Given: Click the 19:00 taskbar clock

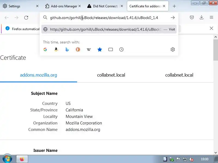Looking at the screenshot, I should click(x=205, y=159).
